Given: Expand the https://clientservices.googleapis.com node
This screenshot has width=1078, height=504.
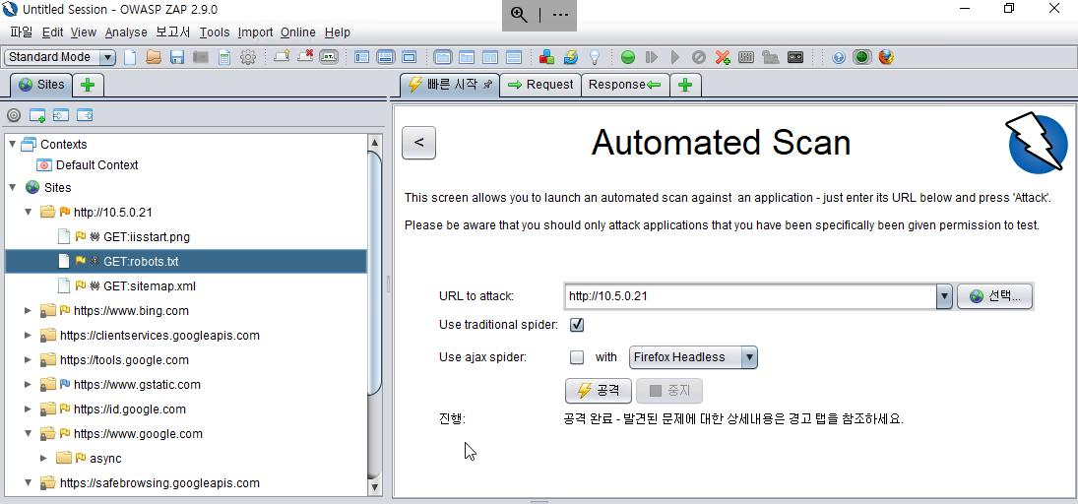Looking at the screenshot, I should (x=29, y=336).
